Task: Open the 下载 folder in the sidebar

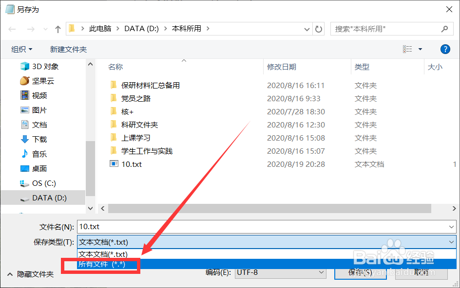Action: click(x=39, y=139)
